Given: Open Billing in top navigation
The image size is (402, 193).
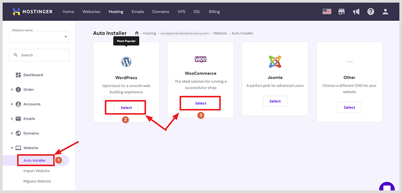Looking at the screenshot, I should point(215,11).
